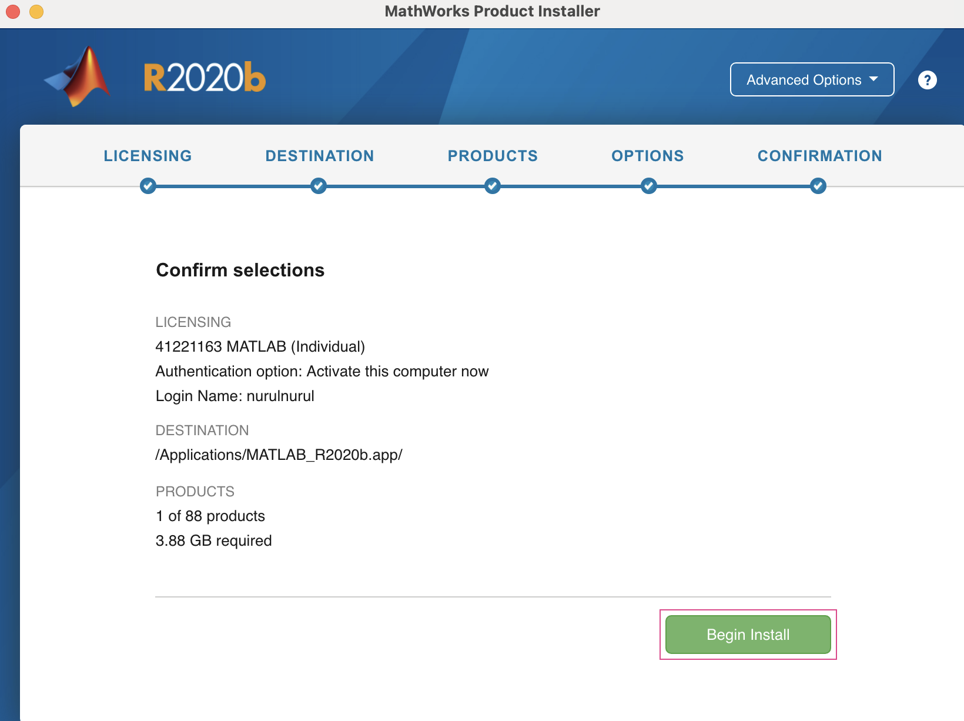Close the installer with the red button
The image size is (964, 721).
coord(13,12)
